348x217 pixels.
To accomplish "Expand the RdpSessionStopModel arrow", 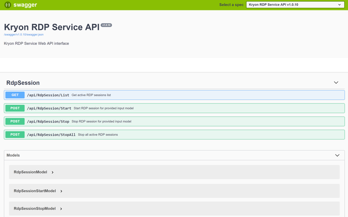I will pyautogui.click(x=61, y=209).
